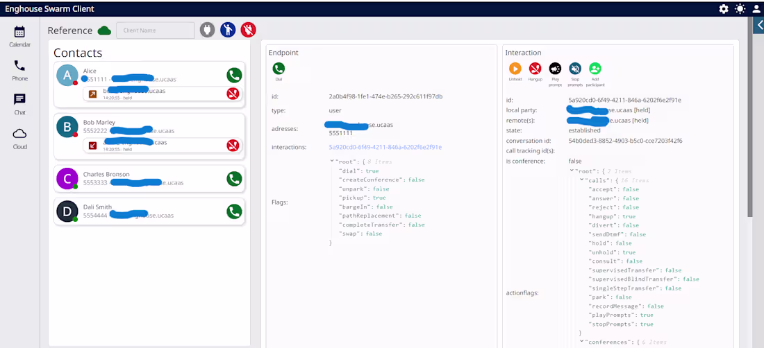Click the Unhold interaction button
This screenshot has height=348, width=764.
[x=515, y=69]
